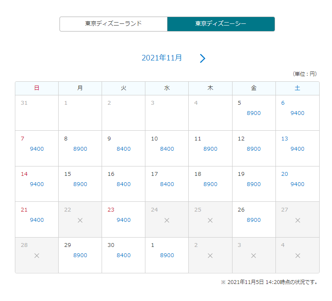Select November 26 priced 8900
Image resolution: width=332 pixels, height=301 pixels.
[254, 220]
